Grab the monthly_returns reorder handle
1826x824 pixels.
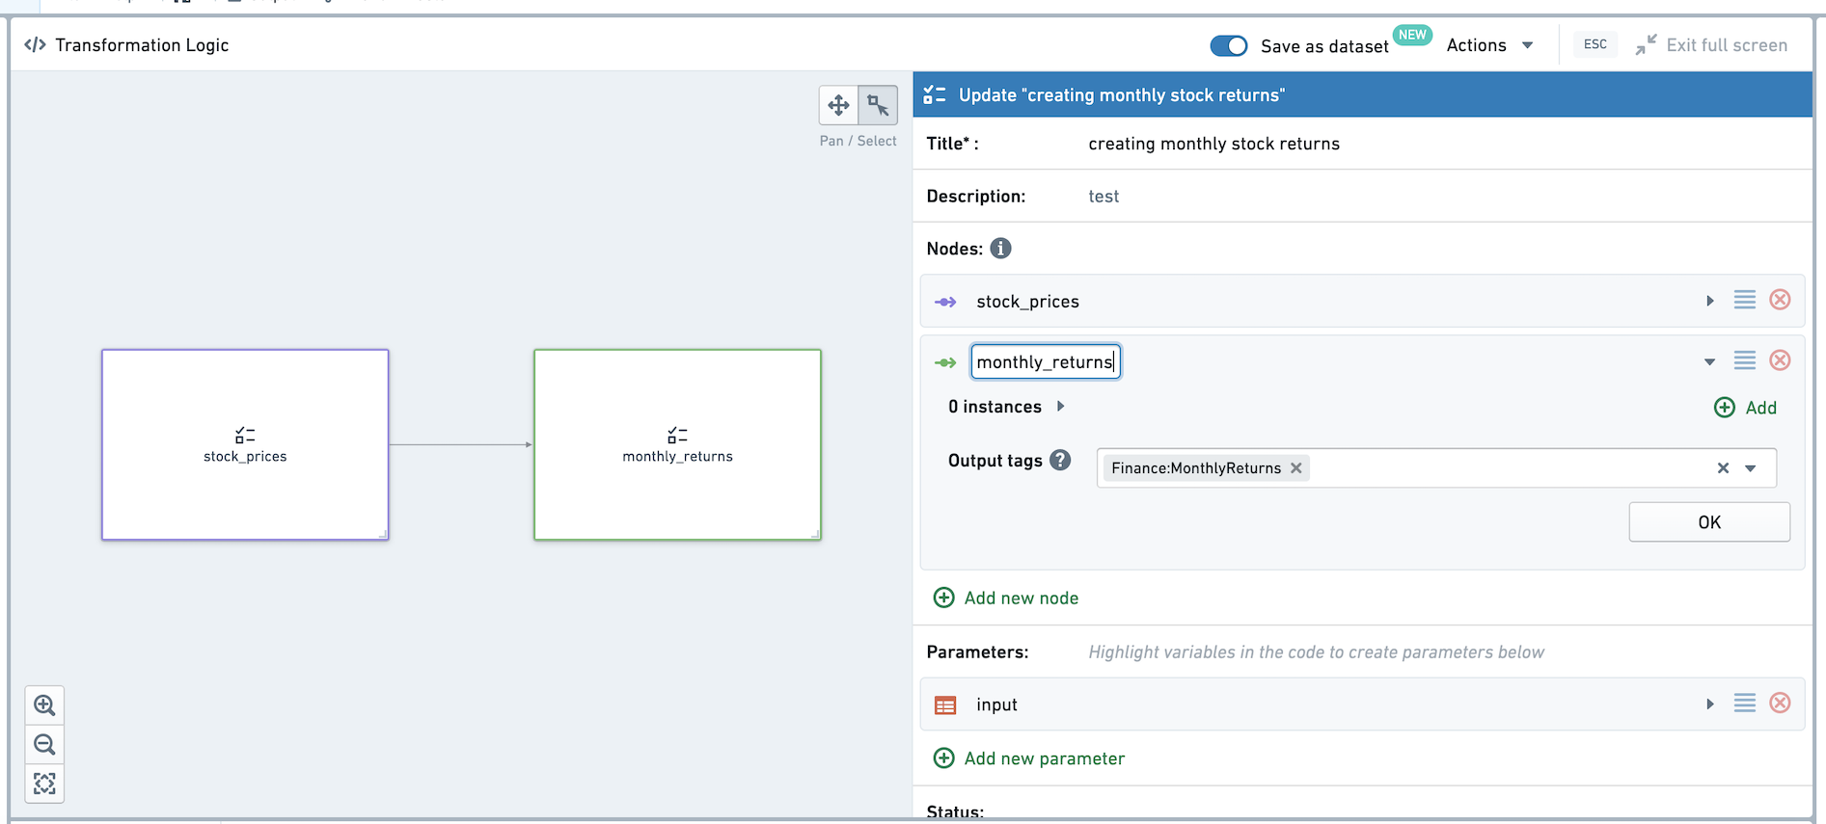point(1744,360)
